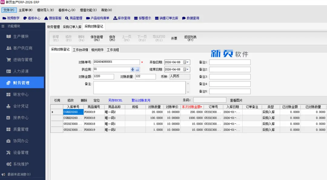Open the 系统维护 sidebar module

point(22,164)
